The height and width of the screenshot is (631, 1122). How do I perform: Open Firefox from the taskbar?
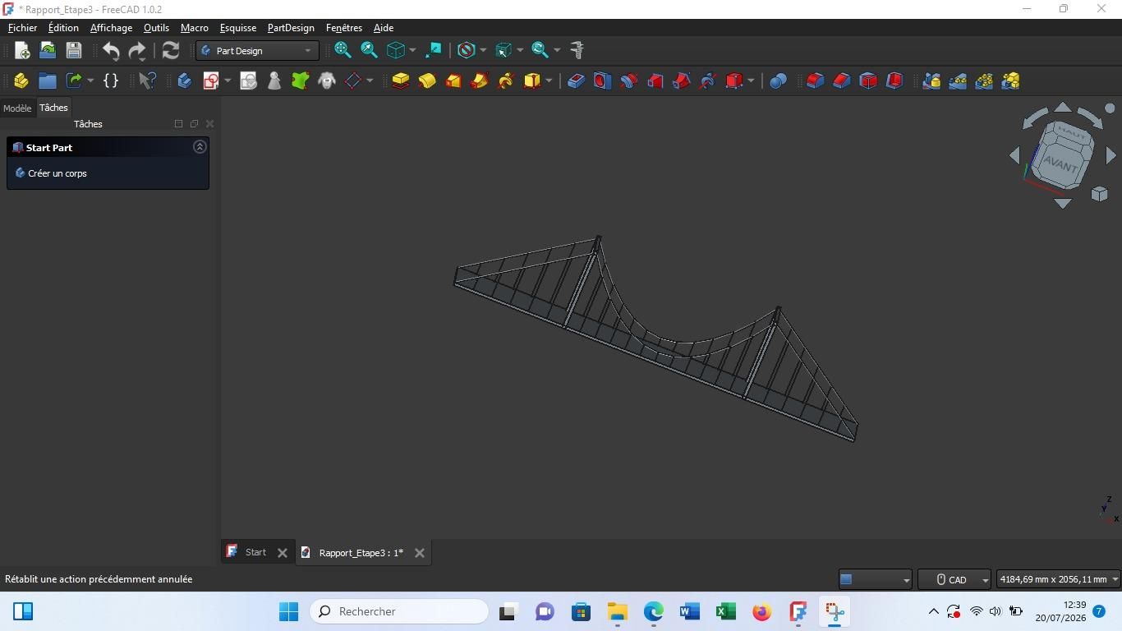pyautogui.click(x=761, y=611)
